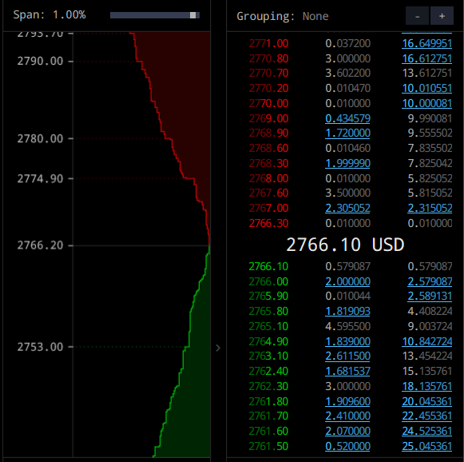
Task: Click the Span slider handle
Action: [192, 15]
